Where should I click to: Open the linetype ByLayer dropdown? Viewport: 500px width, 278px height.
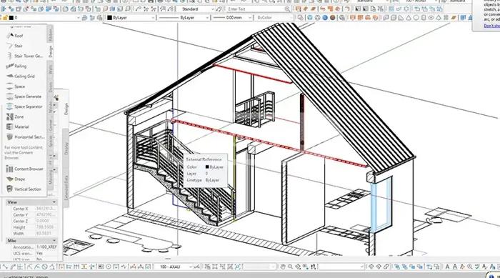pos(207,18)
